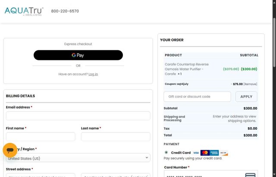Click the page vertical scrollbar thumb
The height and width of the screenshot is (177, 276).
click(x=274, y=42)
